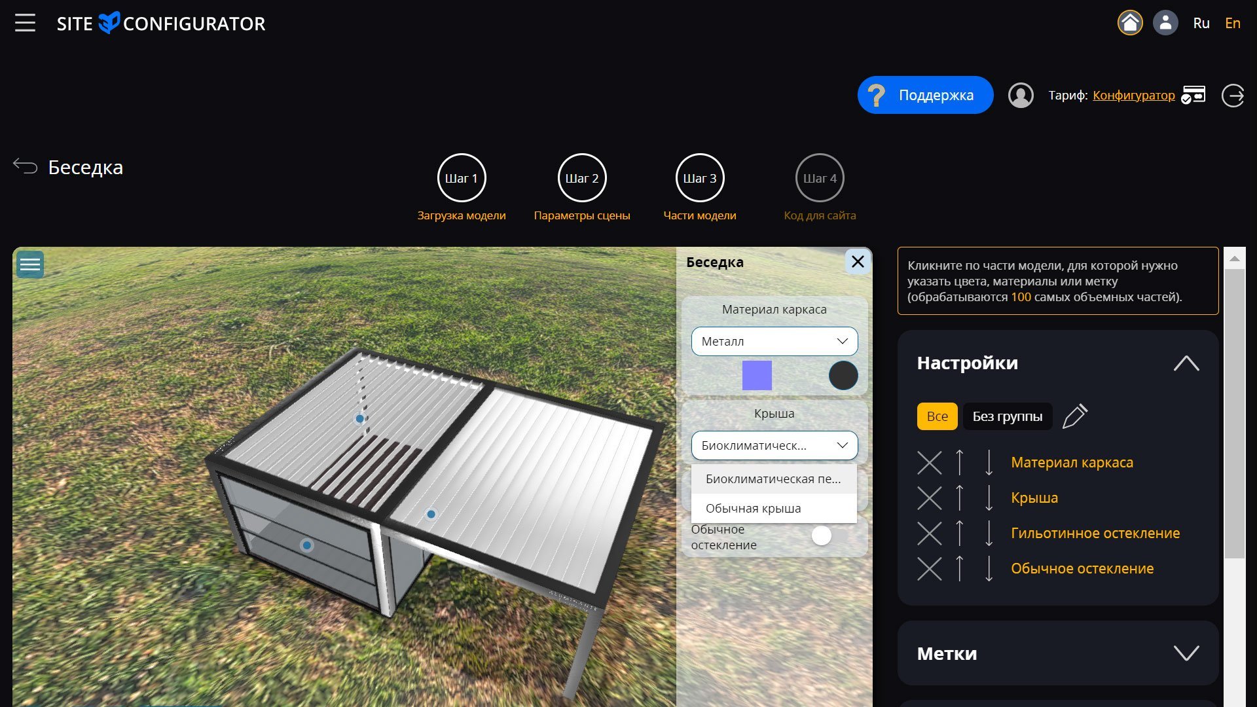
Task: Expand the Метки panel
Action: 1186,653
